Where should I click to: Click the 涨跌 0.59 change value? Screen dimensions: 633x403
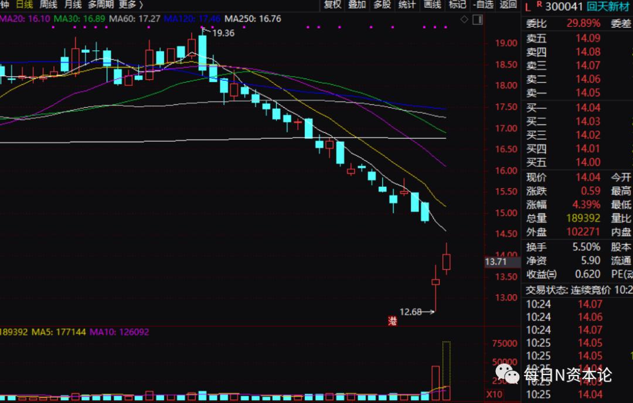click(x=591, y=191)
